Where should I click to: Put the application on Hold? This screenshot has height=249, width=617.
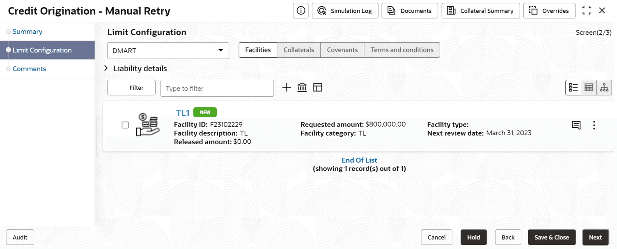(x=473, y=237)
